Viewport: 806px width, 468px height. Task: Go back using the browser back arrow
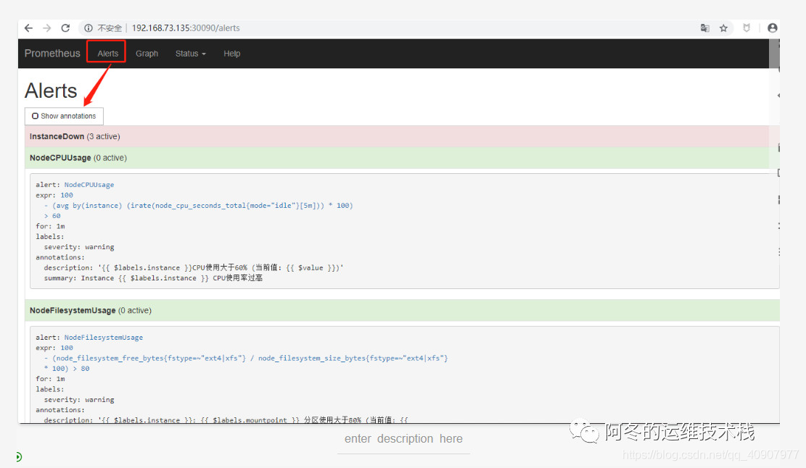[x=28, y=28]
